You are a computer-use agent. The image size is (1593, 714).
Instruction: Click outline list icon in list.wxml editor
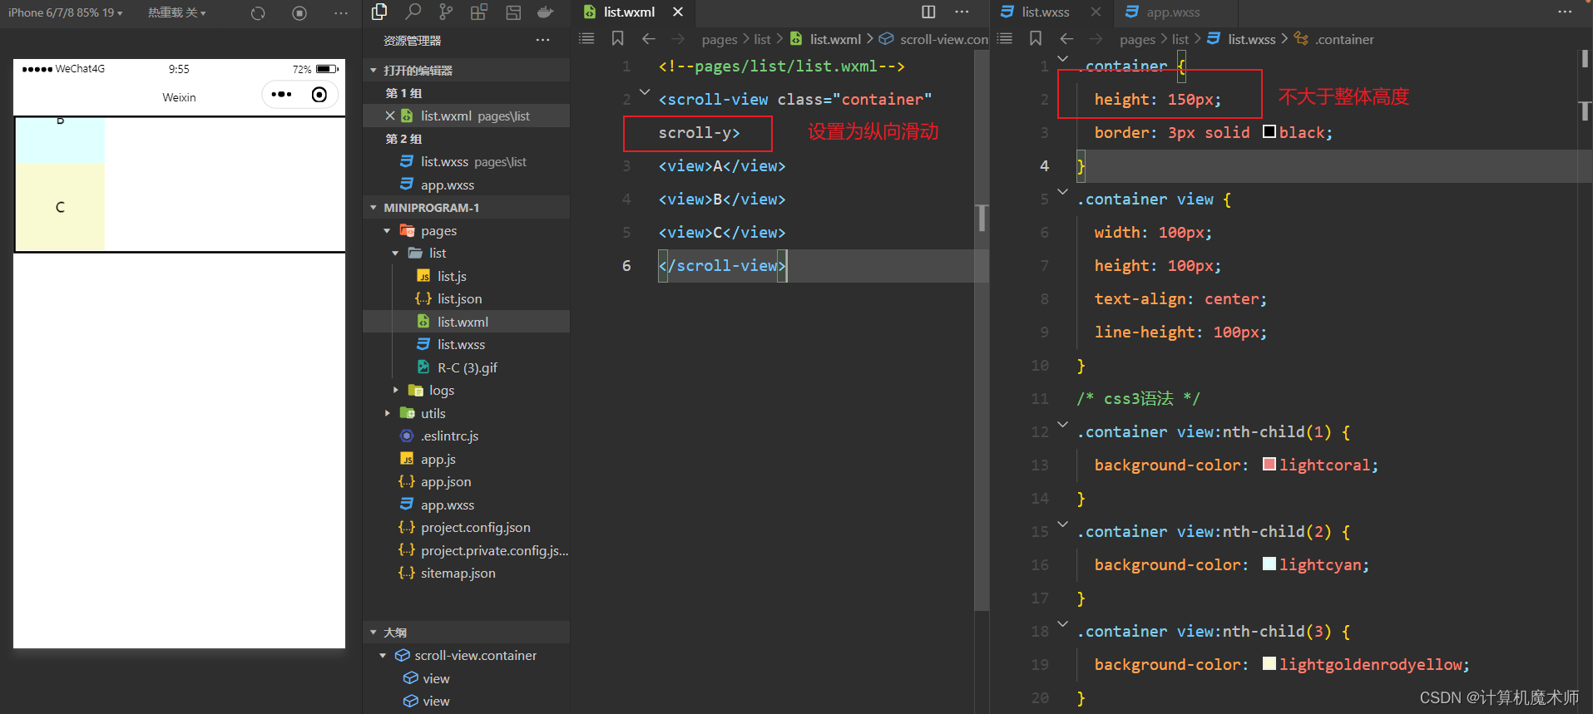click(586, 38)
